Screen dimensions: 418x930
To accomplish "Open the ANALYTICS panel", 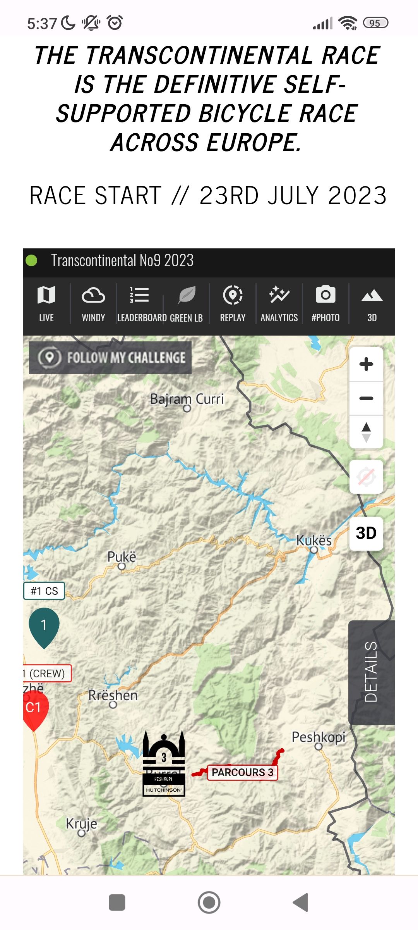I will tap(279, 304).
